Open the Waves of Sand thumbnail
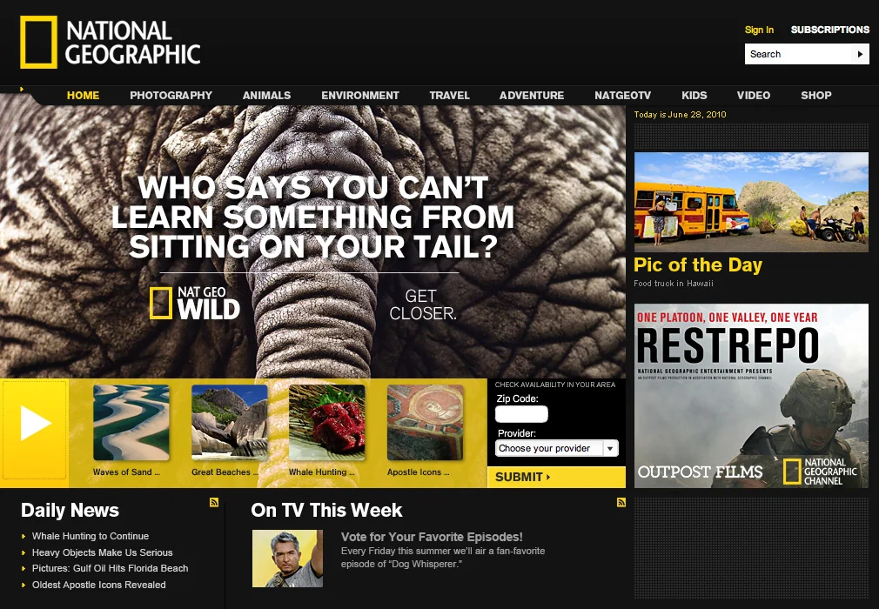The height and width of the screenshot is (609, 879). point(131,423)
